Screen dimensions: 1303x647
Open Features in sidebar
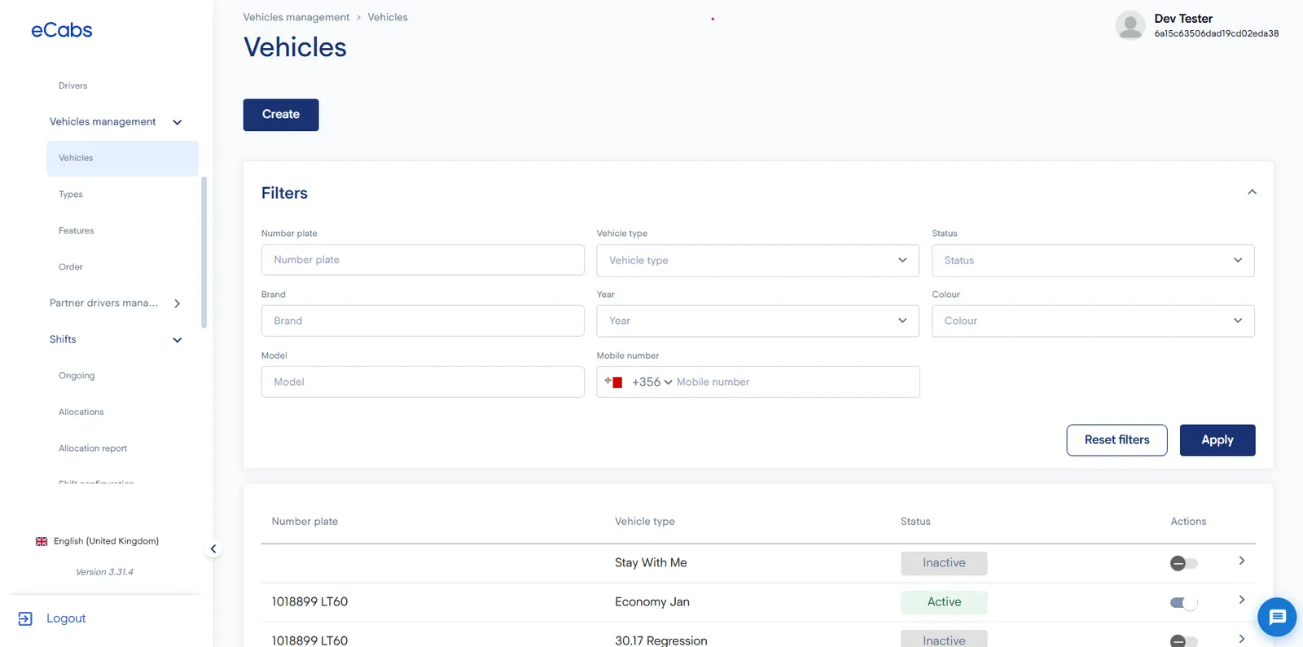point(76,231)
